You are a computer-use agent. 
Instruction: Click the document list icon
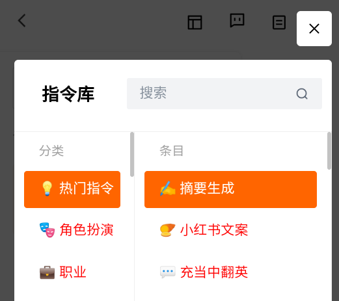(279, 22)
